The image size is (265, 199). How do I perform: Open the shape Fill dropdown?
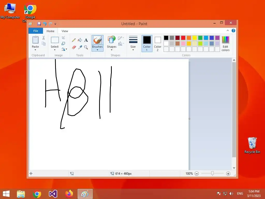point(121,44)
